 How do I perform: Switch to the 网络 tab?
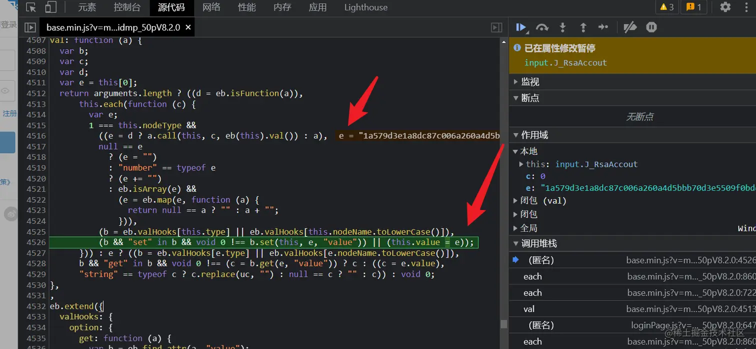pyautogui.click(x=211, y=7)
